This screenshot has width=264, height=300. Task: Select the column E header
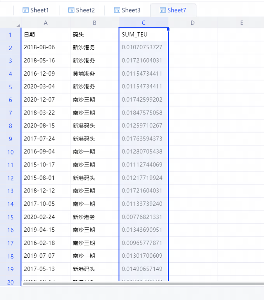(241, 23)
